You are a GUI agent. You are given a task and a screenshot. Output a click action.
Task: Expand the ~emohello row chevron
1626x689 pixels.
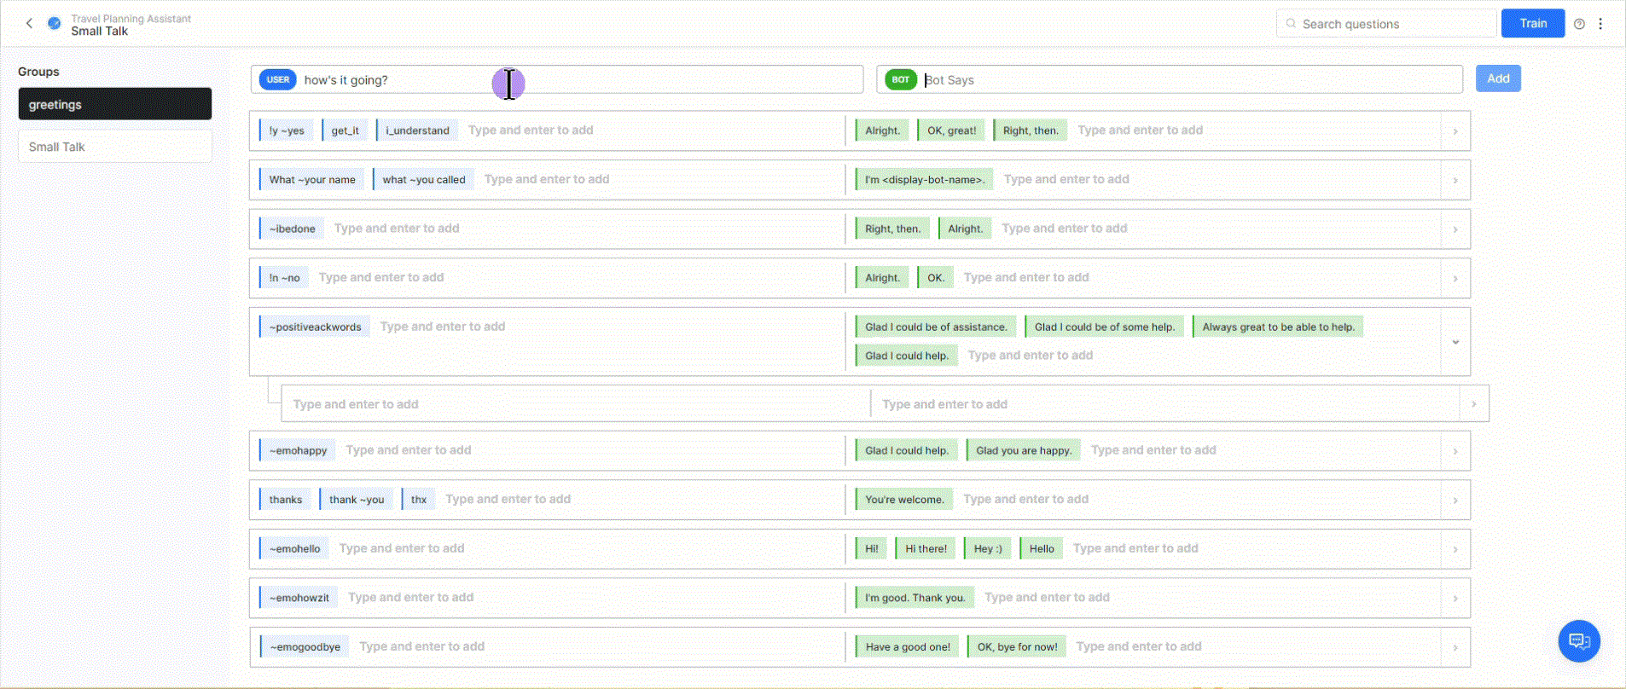1455,550
